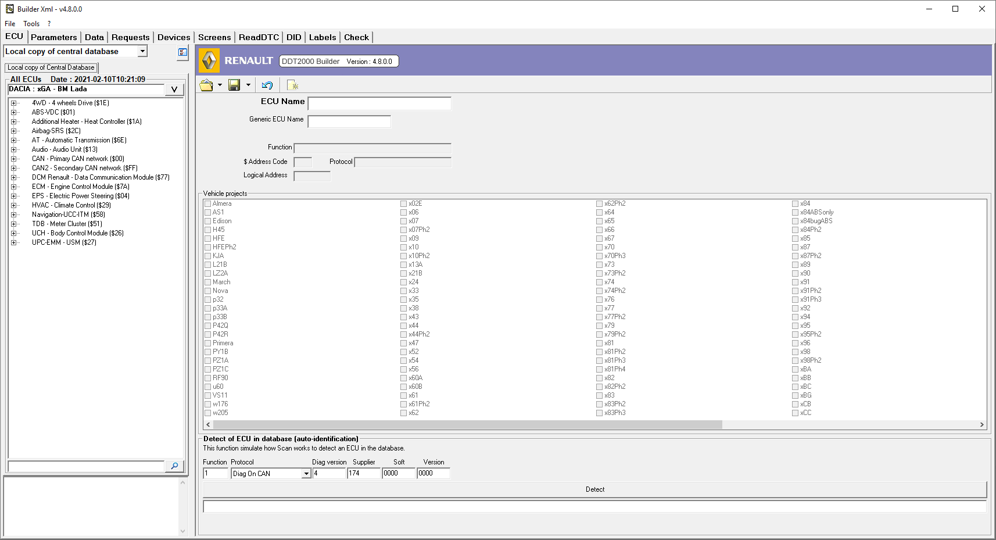Click the V button next to DACIA xGA
This screenshot has height=540, width=996.
click(x=174, y=90)
